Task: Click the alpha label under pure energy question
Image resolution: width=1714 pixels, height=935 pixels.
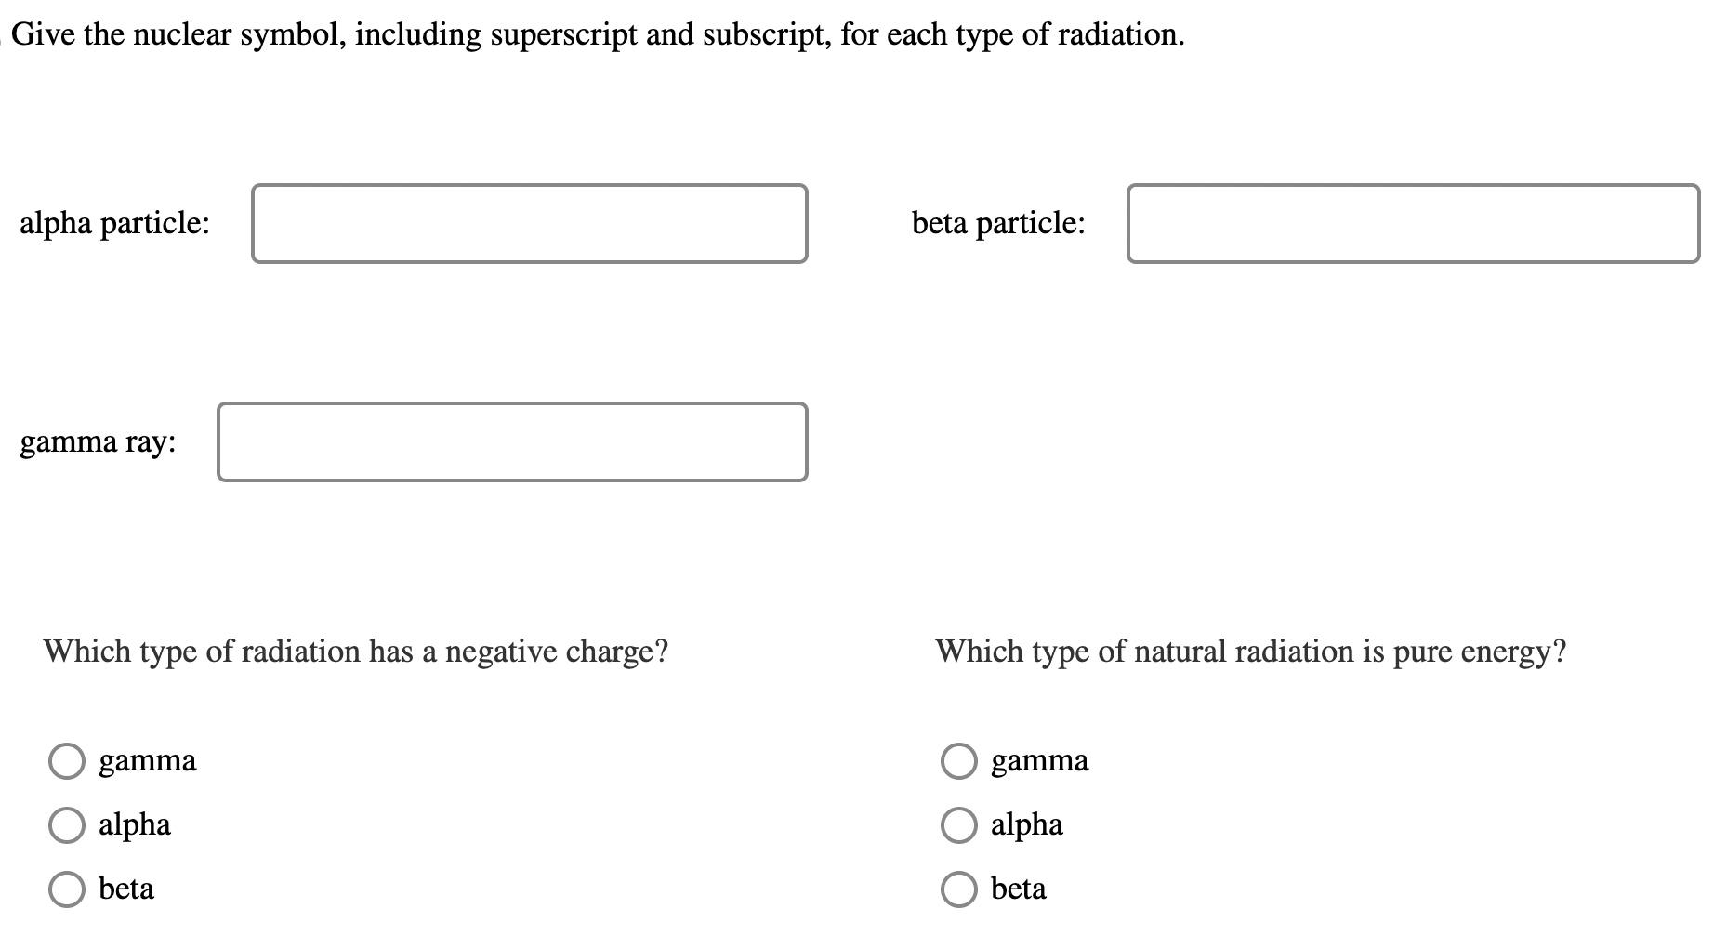Action: click(1027, 824)
